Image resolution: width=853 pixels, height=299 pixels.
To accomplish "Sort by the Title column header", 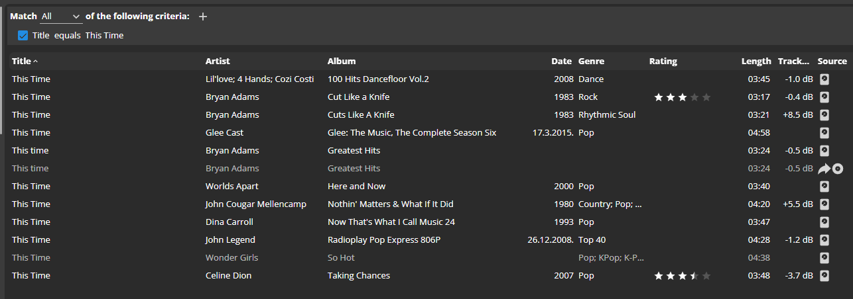I will click(x=22, y=61).
